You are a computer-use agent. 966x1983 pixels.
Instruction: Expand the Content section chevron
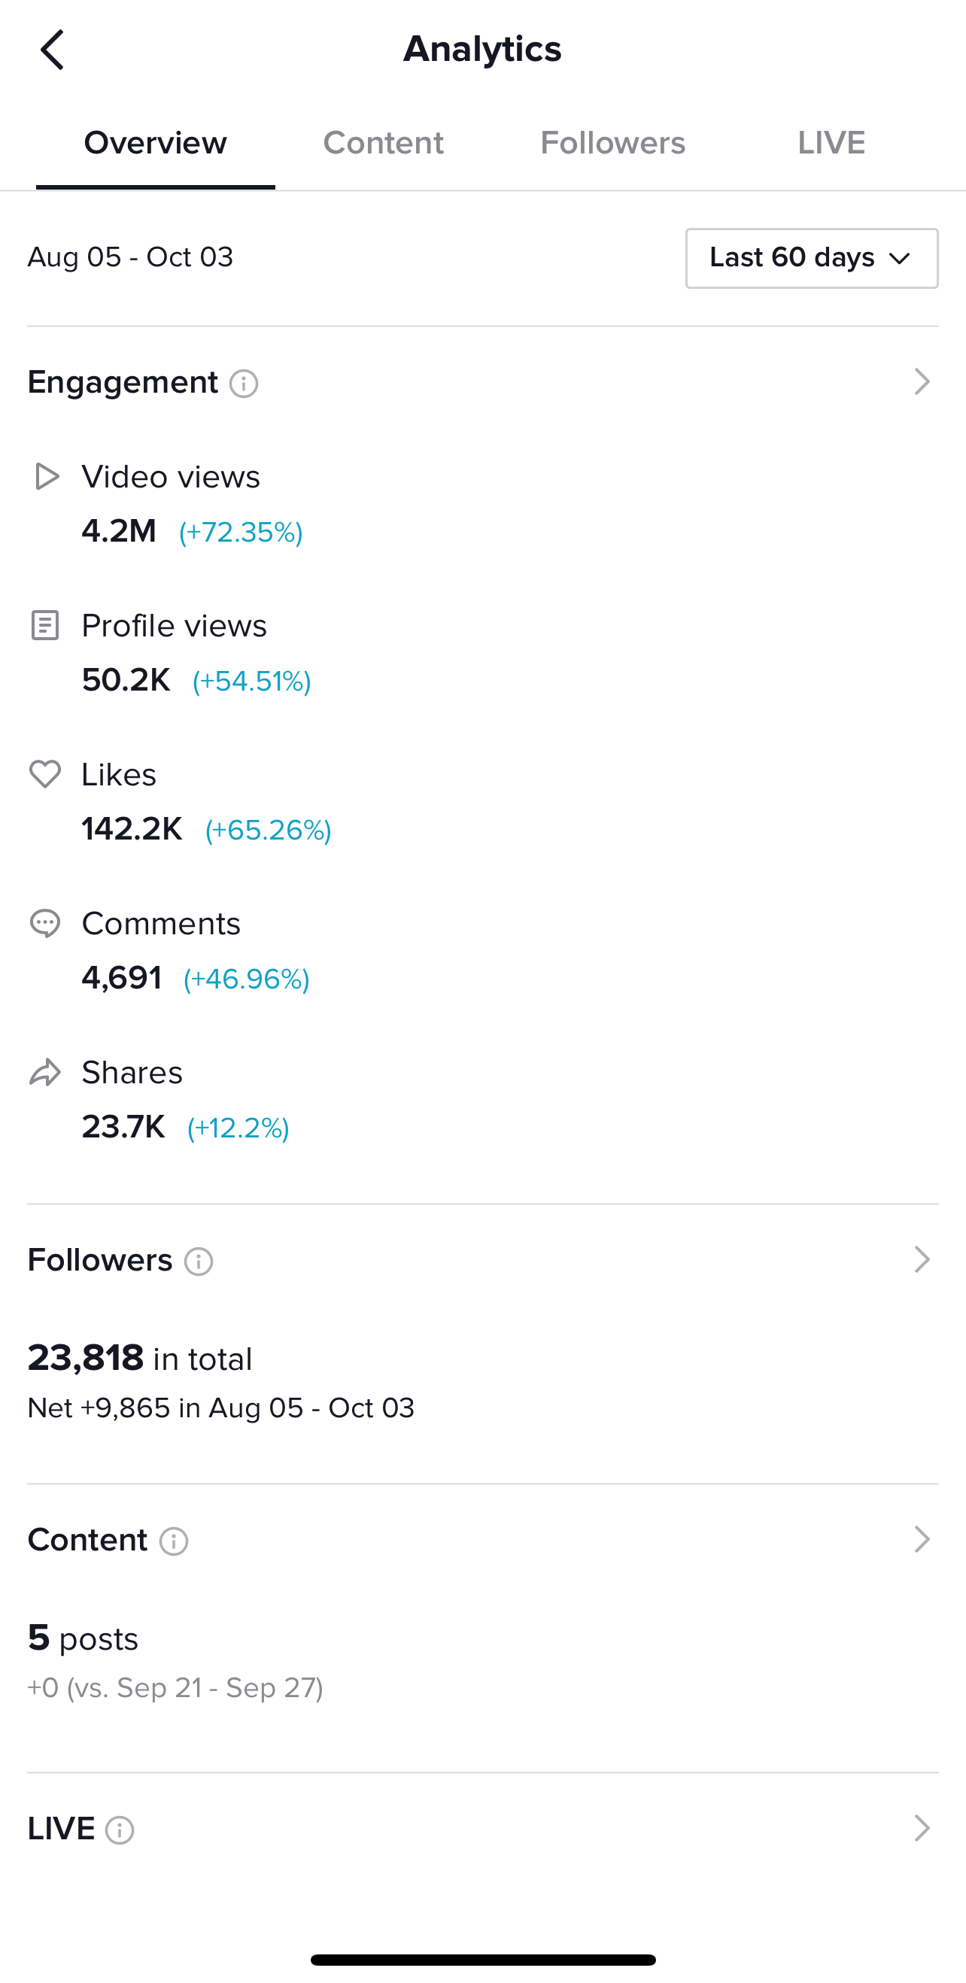pos(922,1539)
